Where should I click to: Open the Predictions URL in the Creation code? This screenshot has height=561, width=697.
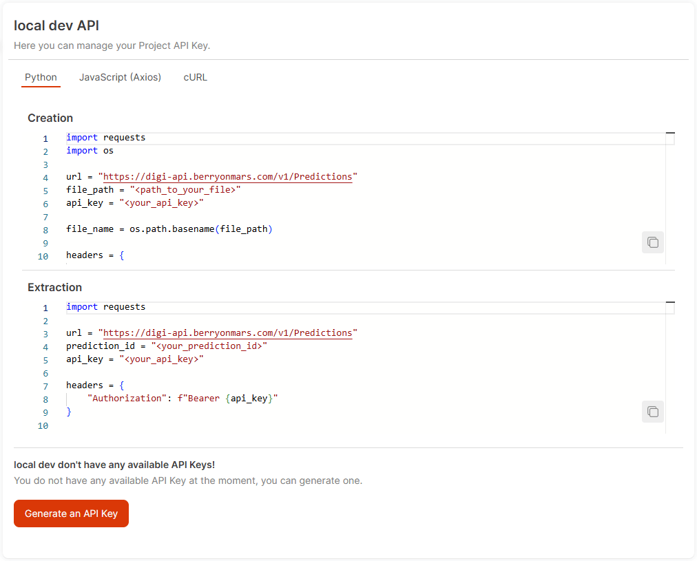pos(227,177)
